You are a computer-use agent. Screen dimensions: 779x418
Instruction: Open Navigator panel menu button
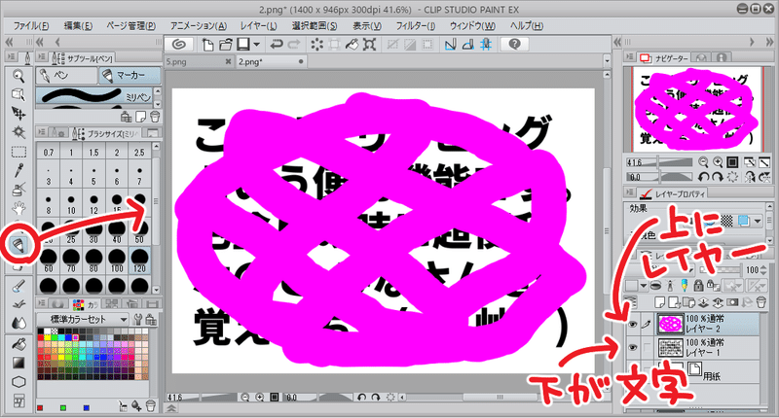629,58
